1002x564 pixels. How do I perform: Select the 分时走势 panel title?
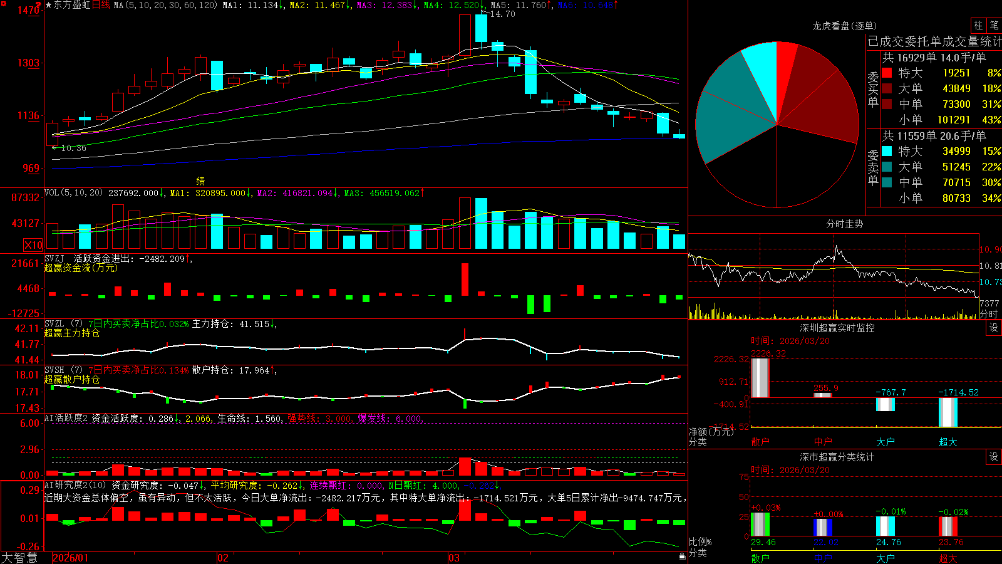pos(844,224)
